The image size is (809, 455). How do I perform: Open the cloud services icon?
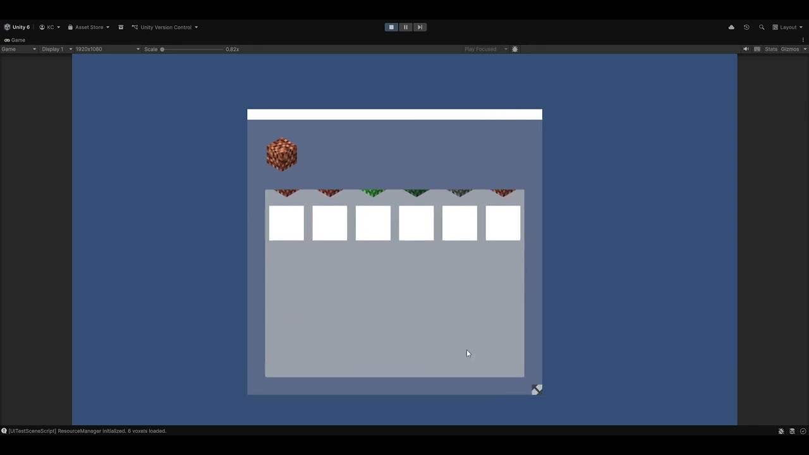coord(731,27)
